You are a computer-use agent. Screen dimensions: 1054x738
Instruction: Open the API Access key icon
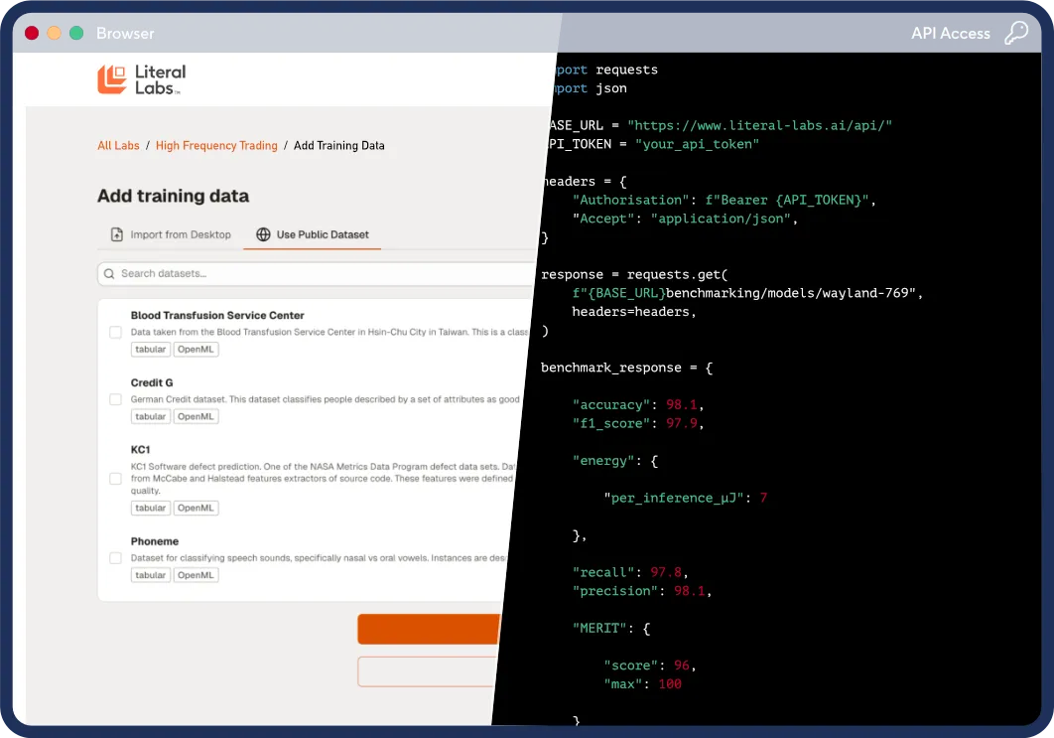[x=1015, y=32]
